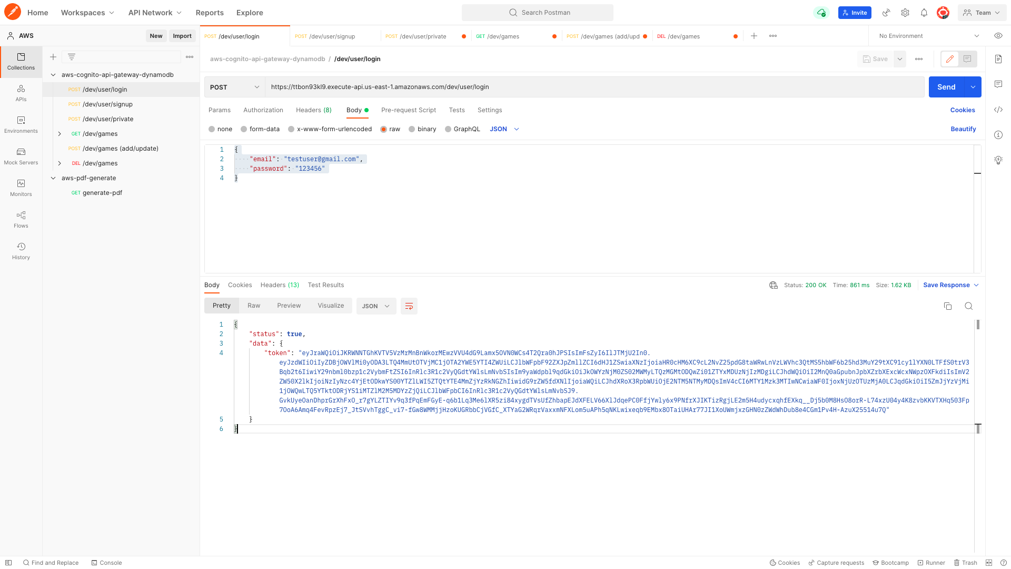
Task: Choose the GraphQL body radio button
Action: point(448,129)
